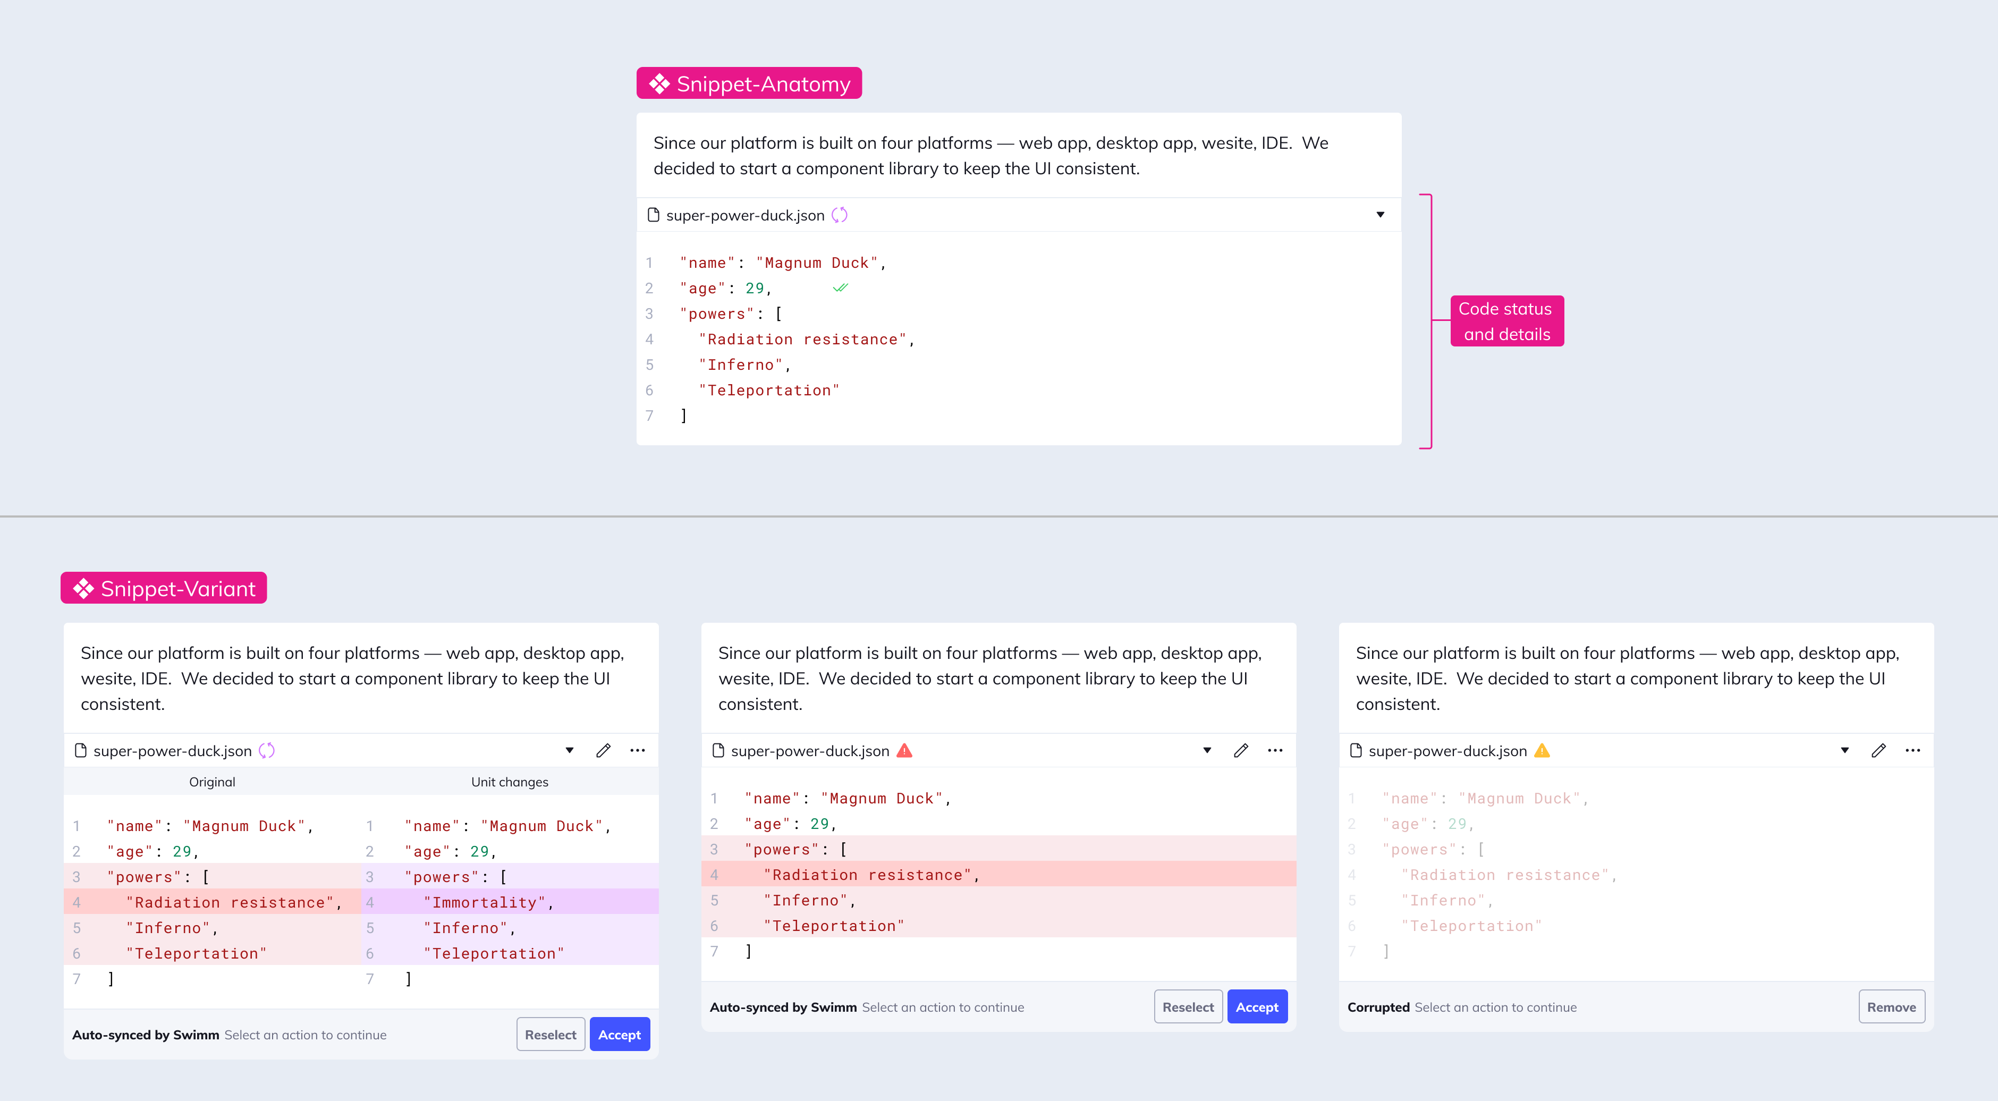Click the pencil edit icon in the diff snippet
The image size is (1998, 1101).
(604, 750)
